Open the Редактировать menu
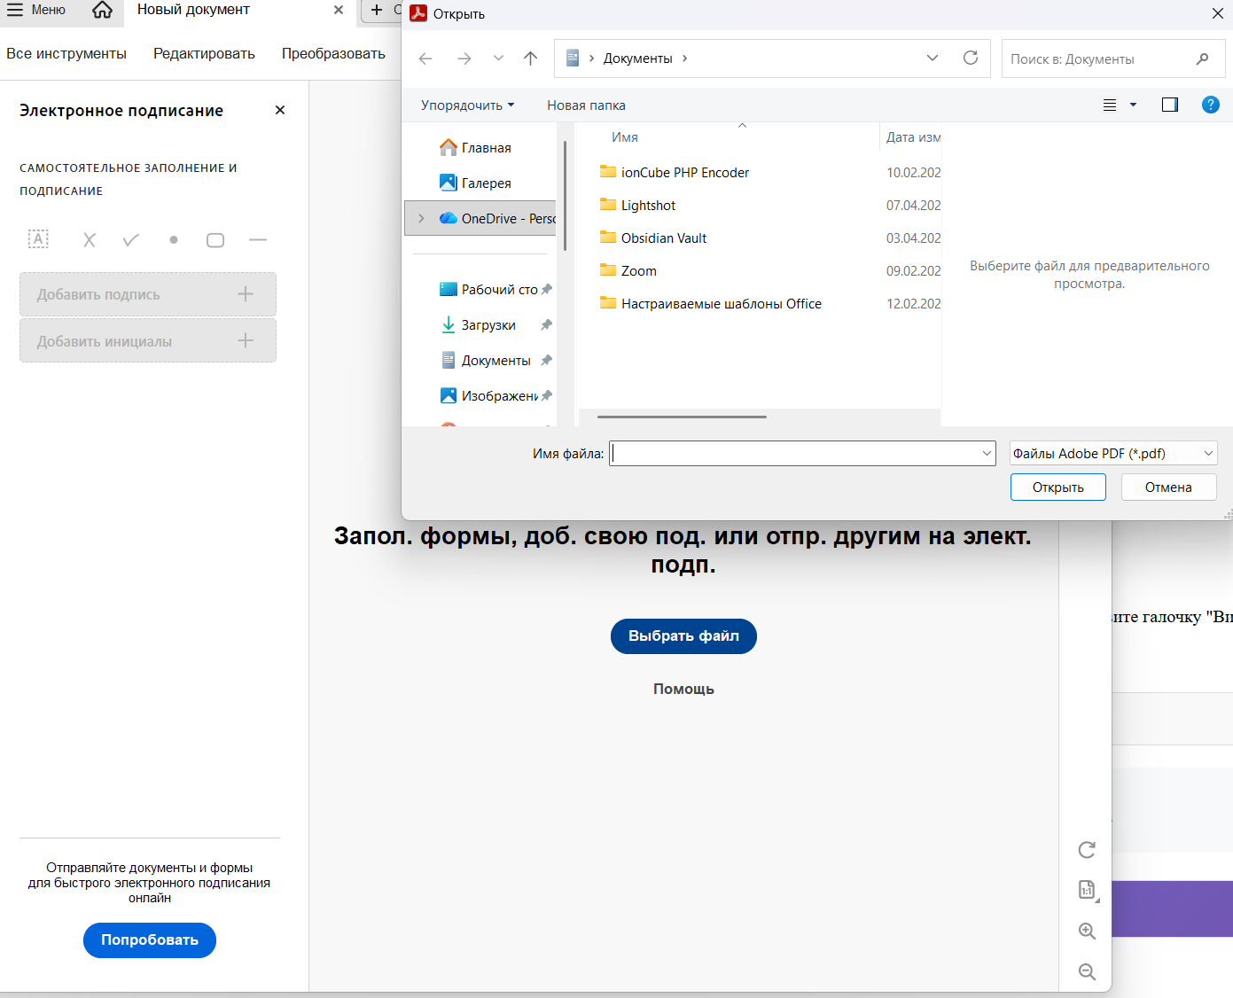The height and width of the screenshot is (998, 1233). (x=204, y=54)
